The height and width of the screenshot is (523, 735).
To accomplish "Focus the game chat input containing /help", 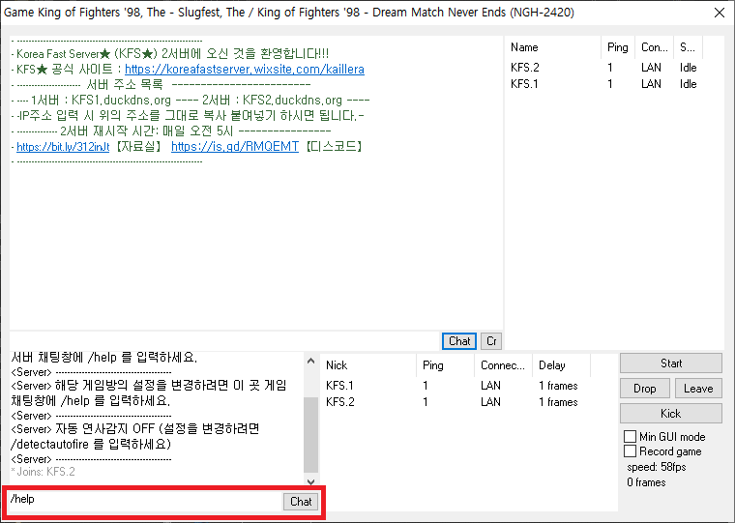I will point(145,502).
